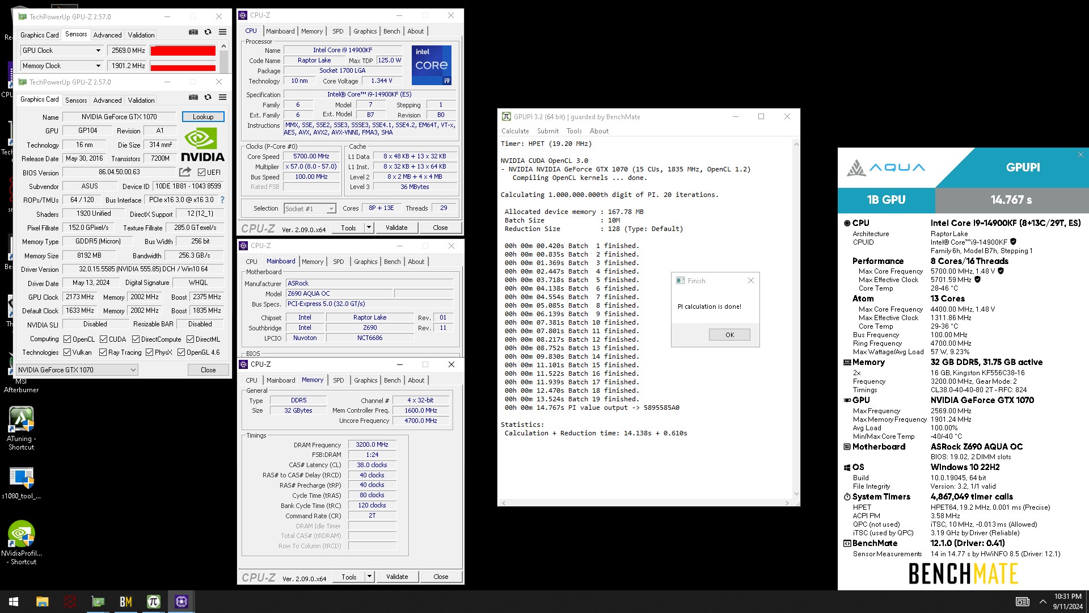Toggle the Vulkan checkbox

click(67, 352)
